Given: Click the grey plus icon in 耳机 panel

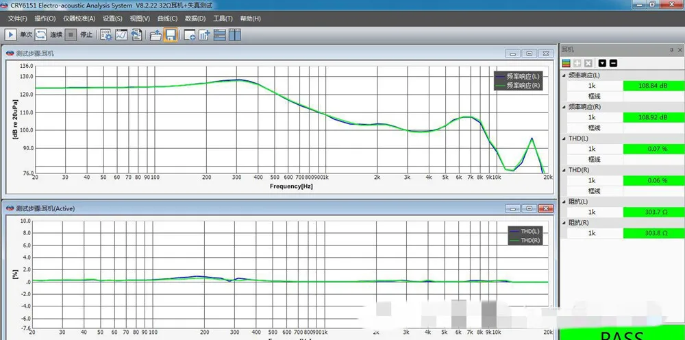Looking at the screenshot, I should tap(577, 63).
